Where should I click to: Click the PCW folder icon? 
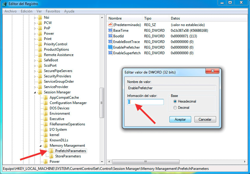[x=40, y=23]
